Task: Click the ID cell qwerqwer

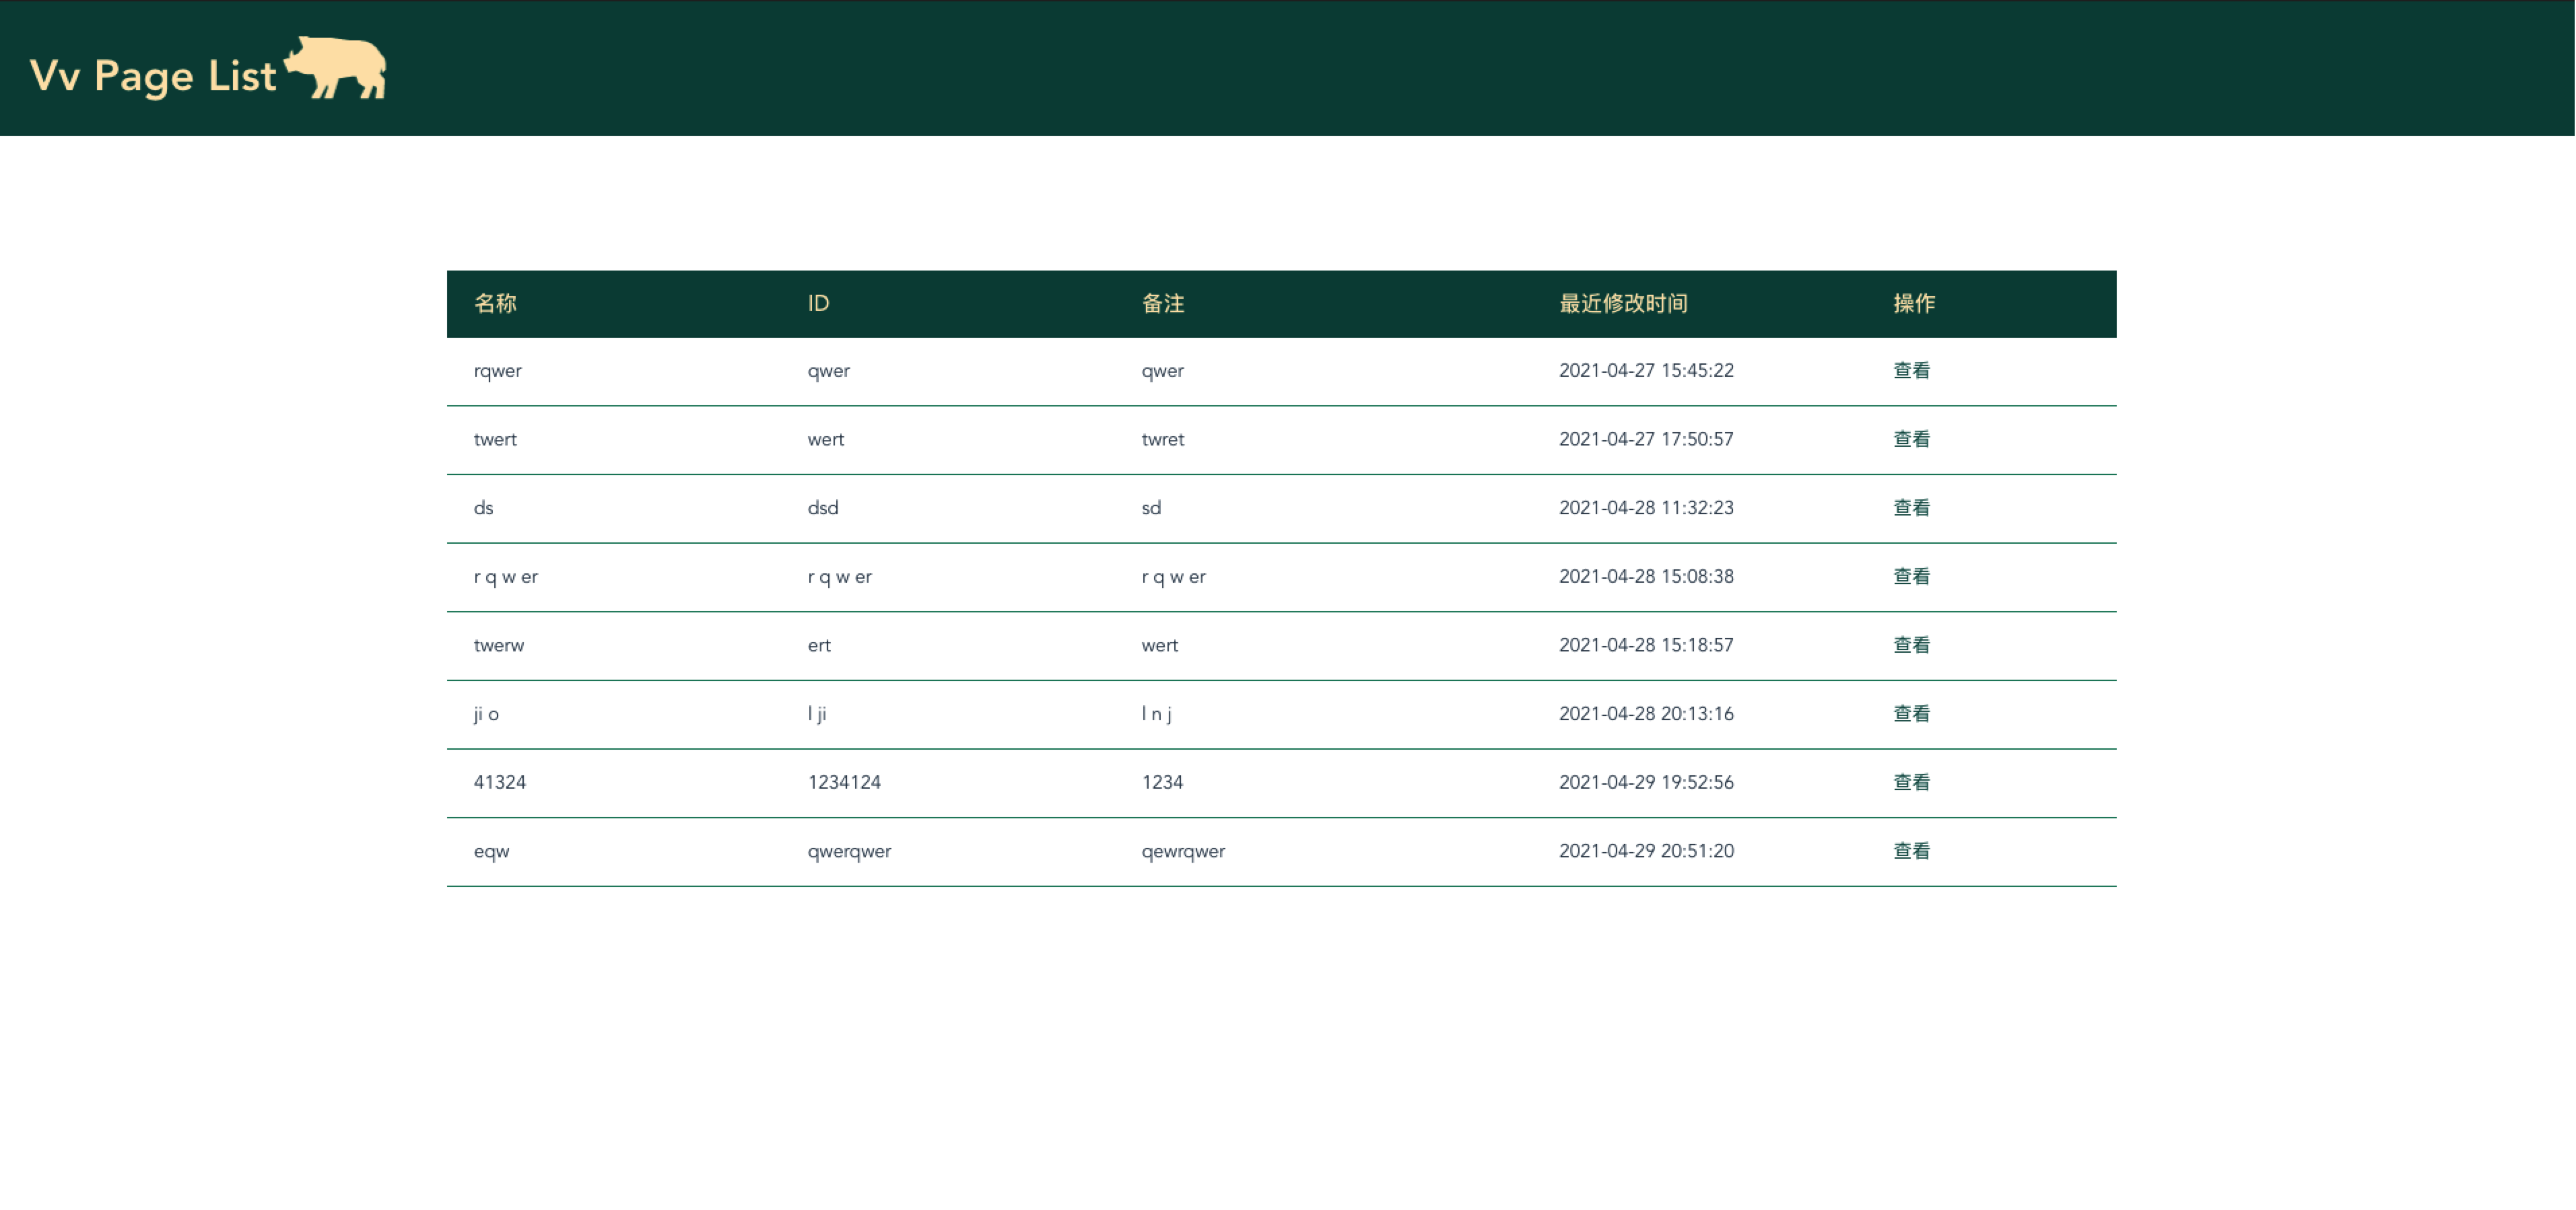Action: coord(849,851)
